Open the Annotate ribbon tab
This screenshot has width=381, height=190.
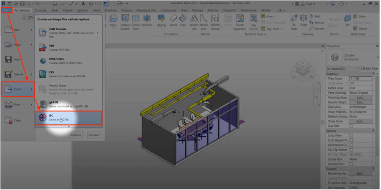(x=110, y=10)
